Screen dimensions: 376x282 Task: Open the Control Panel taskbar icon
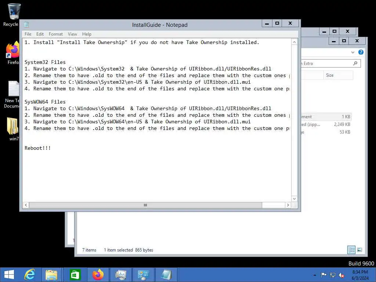pos(144,275)
